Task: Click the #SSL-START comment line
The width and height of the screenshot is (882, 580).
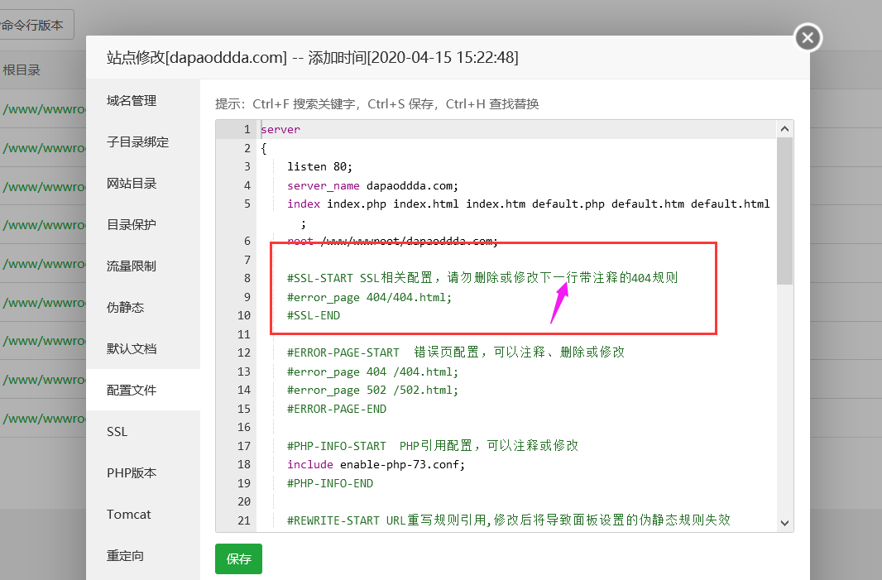Action: click(482, 278)
